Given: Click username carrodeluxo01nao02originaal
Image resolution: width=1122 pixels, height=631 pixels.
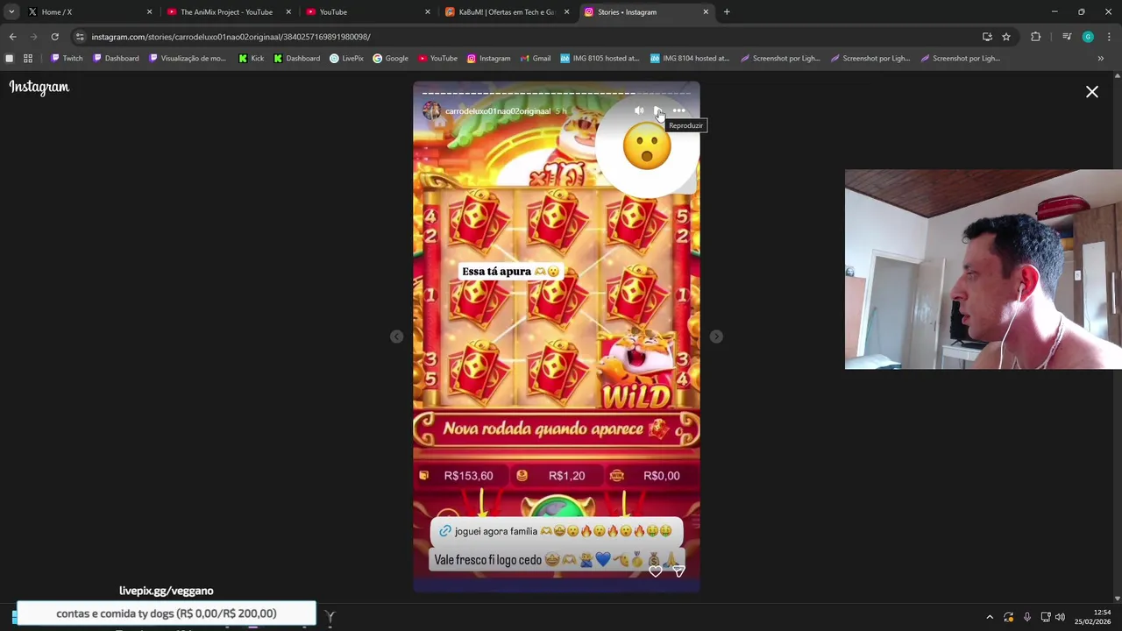Looking at the screenshot, I should click(x=497, y=111).
